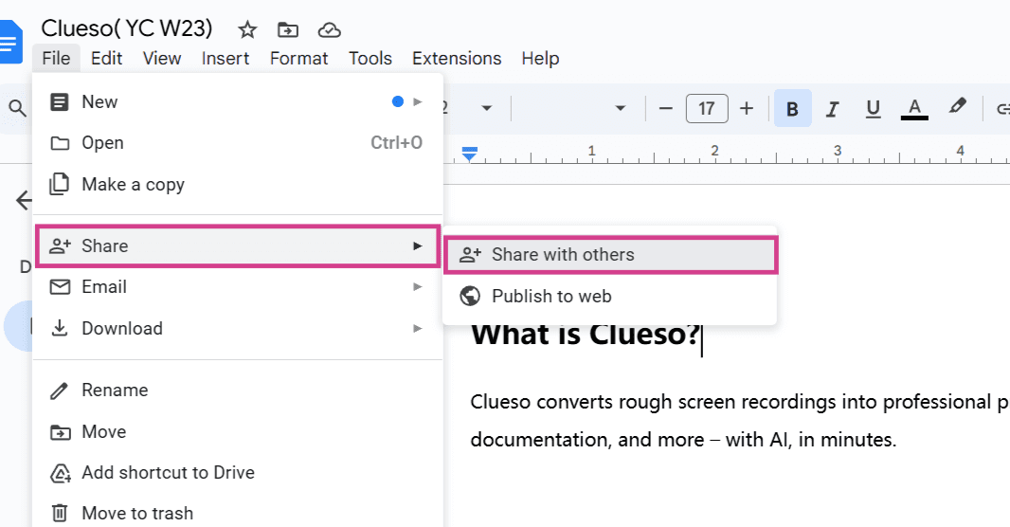Open the Format menu
Image resolution: width=1010 pixels, height=527 pixels.
coord(298,58)
